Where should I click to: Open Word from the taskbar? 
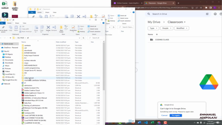click(x=139, y=123)
